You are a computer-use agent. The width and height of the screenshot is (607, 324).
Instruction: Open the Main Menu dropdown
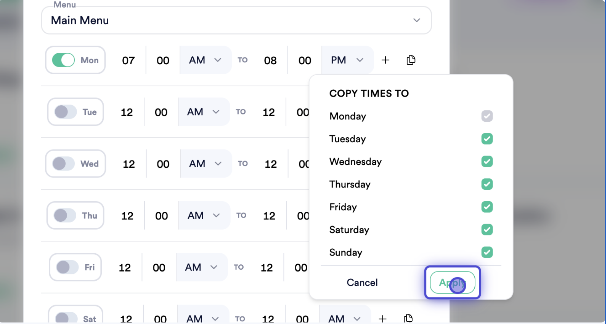click(x=236, y=20)
